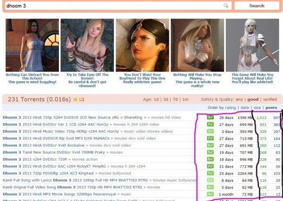Open torrent 'Dhoom 3 2013 x264 DVDScr 720P'

click(x=35, y=159)
